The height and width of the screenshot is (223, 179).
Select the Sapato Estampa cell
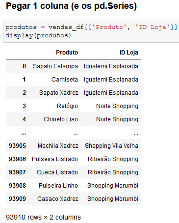pos(55,66)
